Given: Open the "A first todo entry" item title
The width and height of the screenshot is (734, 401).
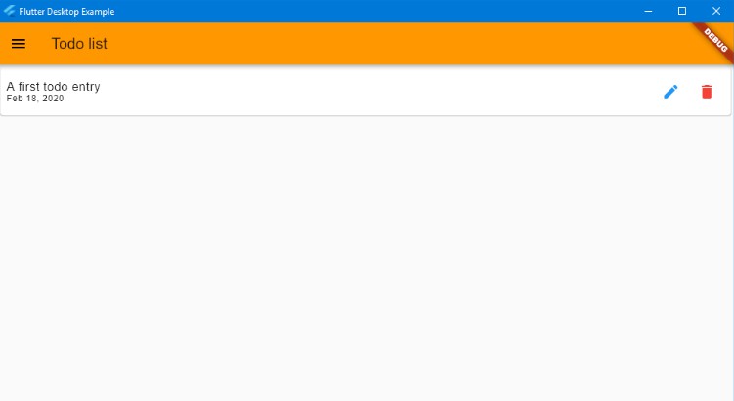Looking at the screenshot, I should pyautogui.click(x=53, y=87).
